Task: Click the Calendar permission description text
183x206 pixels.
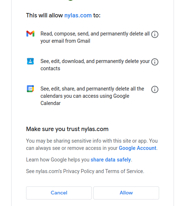Action: [x=92, y=96]
